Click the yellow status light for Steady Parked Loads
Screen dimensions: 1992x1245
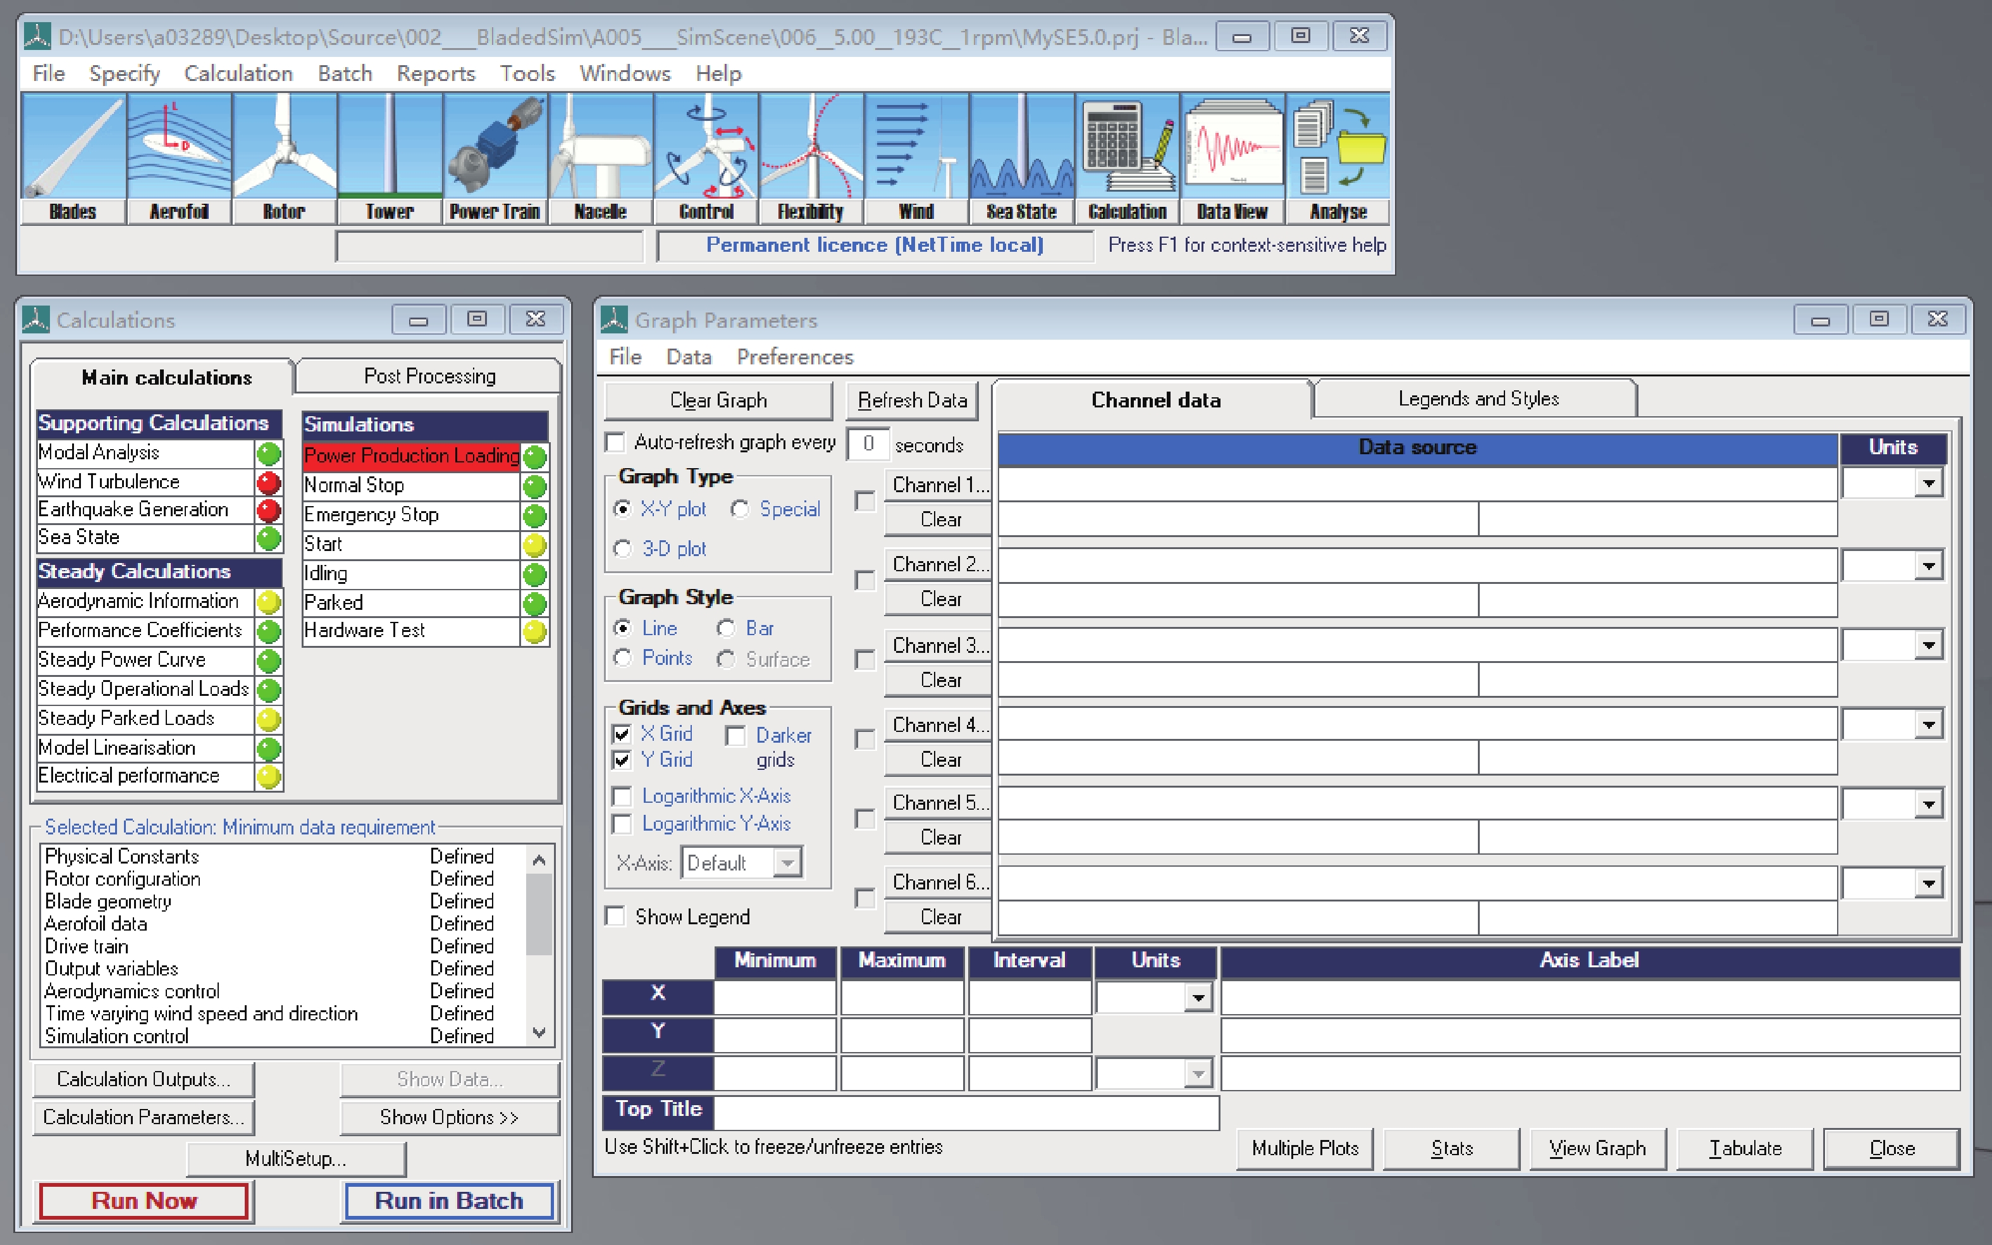click(x=268, y=720)
